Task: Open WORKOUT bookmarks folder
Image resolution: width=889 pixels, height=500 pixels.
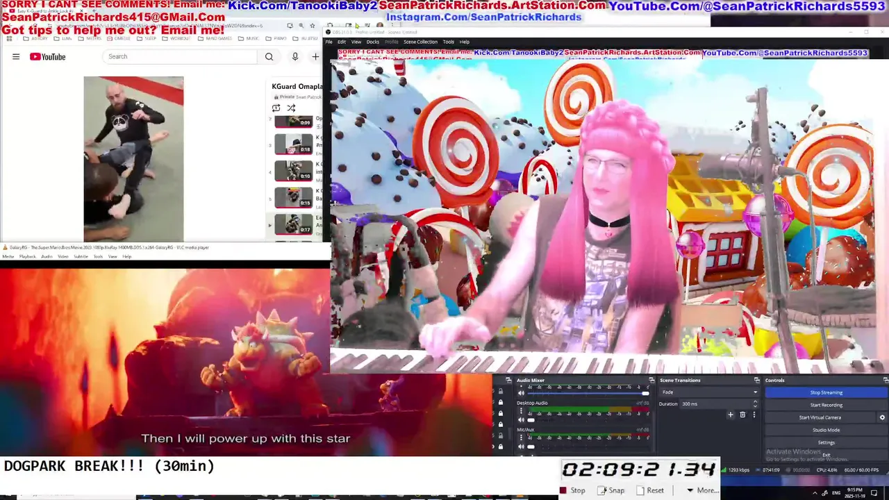Action: [176, 38]
